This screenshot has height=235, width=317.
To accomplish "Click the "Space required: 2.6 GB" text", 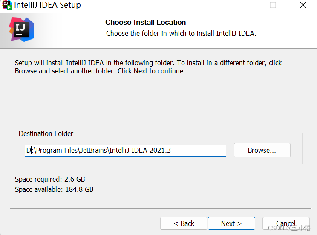I will 50,179.
